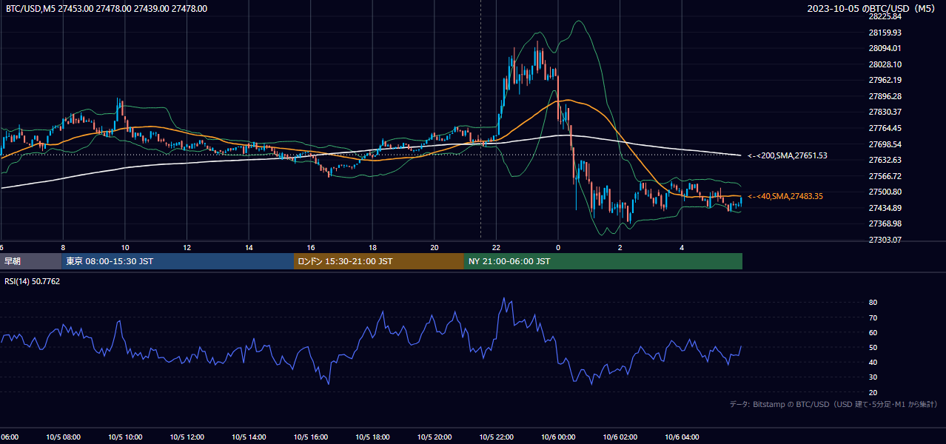
Task: Click price axis label 28028.10
Action: [885, 64]
